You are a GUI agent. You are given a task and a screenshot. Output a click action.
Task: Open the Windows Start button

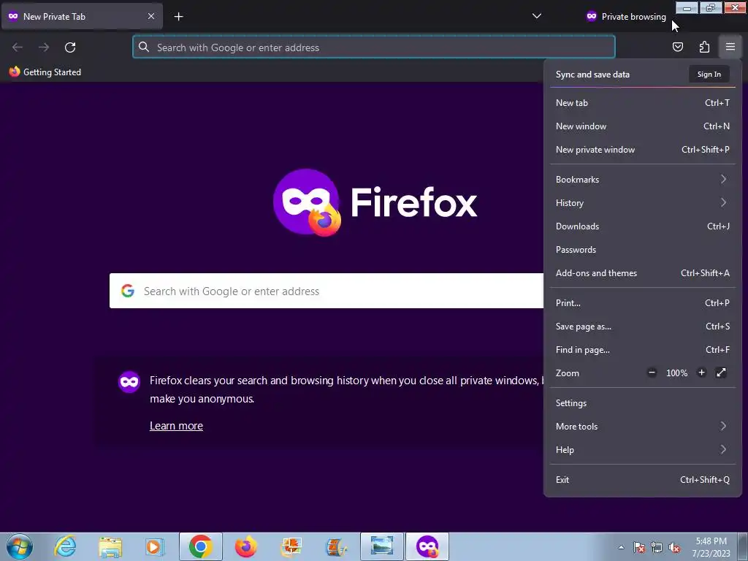pos(19,546)
